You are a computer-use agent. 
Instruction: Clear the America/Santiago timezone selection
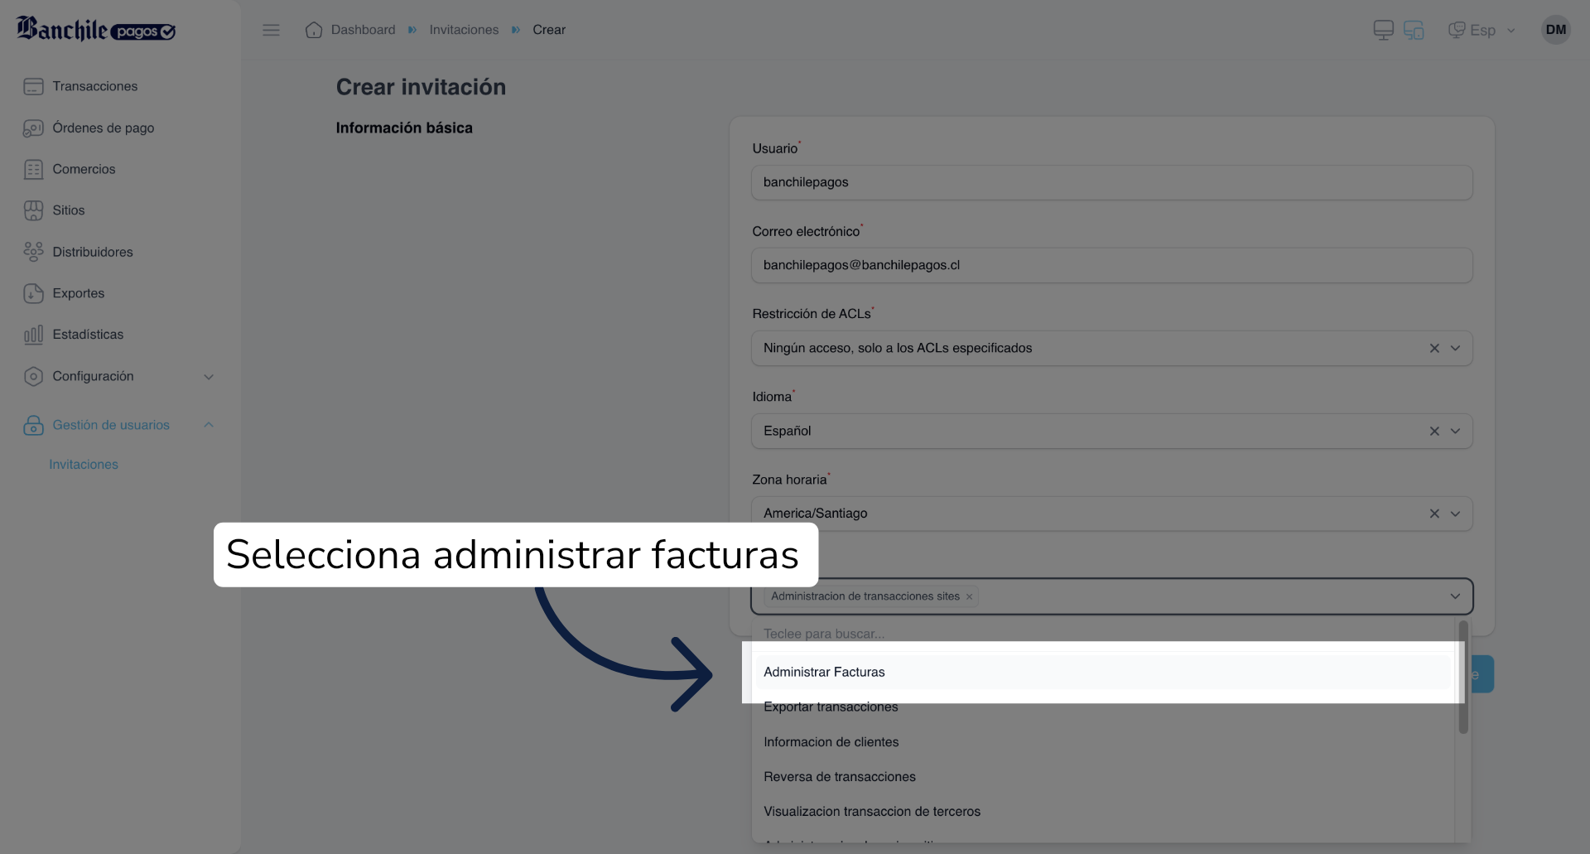1434,514
